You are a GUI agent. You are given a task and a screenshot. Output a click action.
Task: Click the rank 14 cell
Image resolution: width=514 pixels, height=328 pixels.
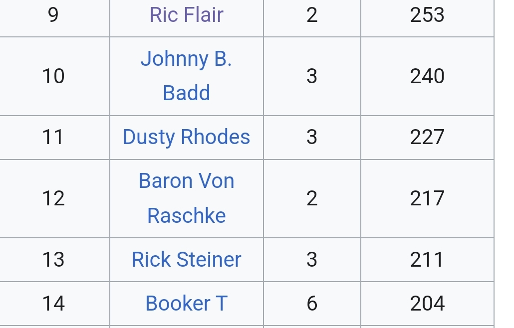pos(53,303)
